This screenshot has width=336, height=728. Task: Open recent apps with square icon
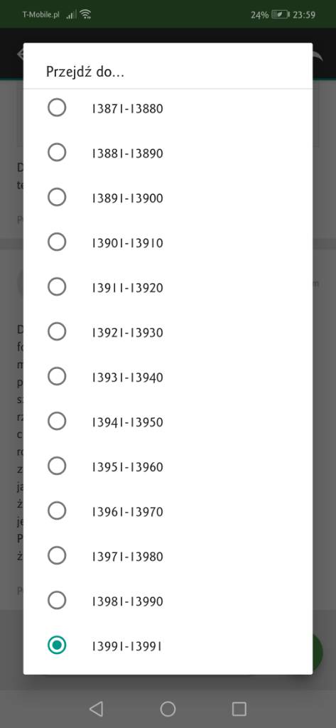click(239, 709)
